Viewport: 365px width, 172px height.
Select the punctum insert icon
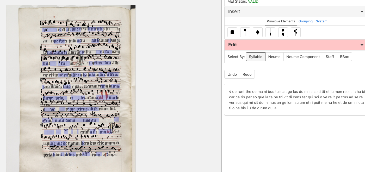tap(232, 33)
